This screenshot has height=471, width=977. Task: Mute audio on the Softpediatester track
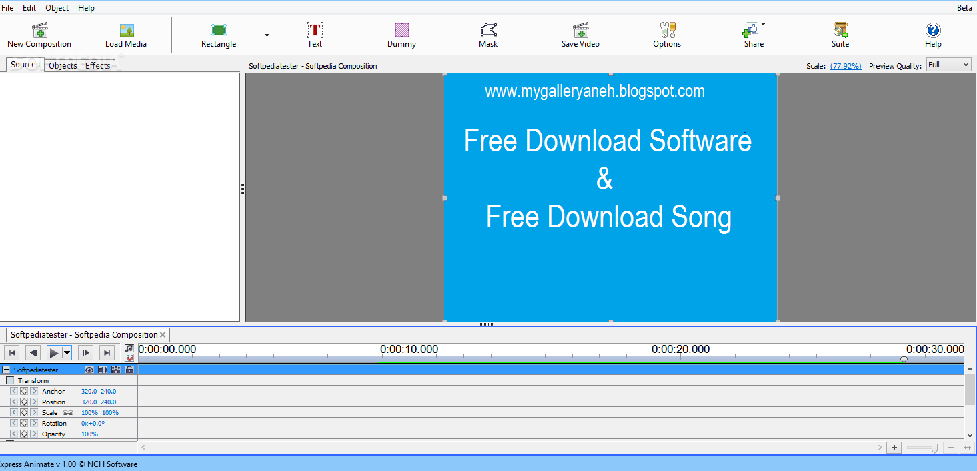point(102,370)
